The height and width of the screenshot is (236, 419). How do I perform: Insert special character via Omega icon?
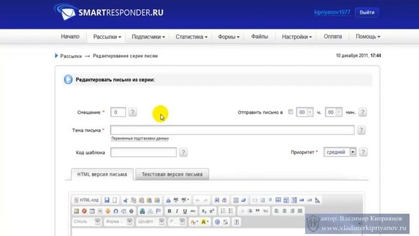click(116, 211)
